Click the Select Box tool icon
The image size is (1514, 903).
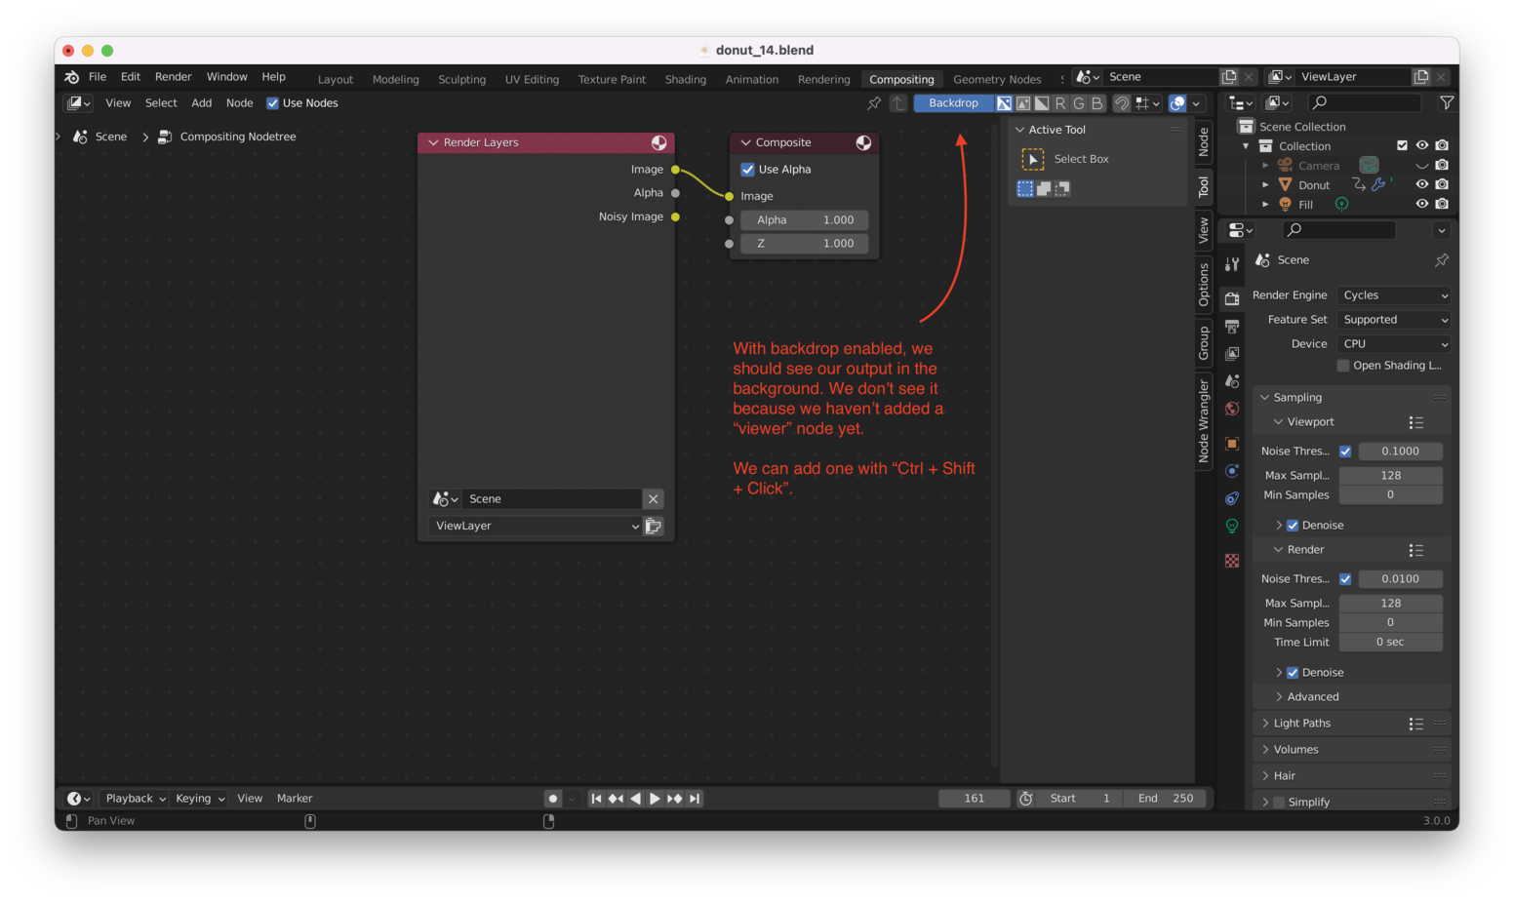coord(1032,159)
